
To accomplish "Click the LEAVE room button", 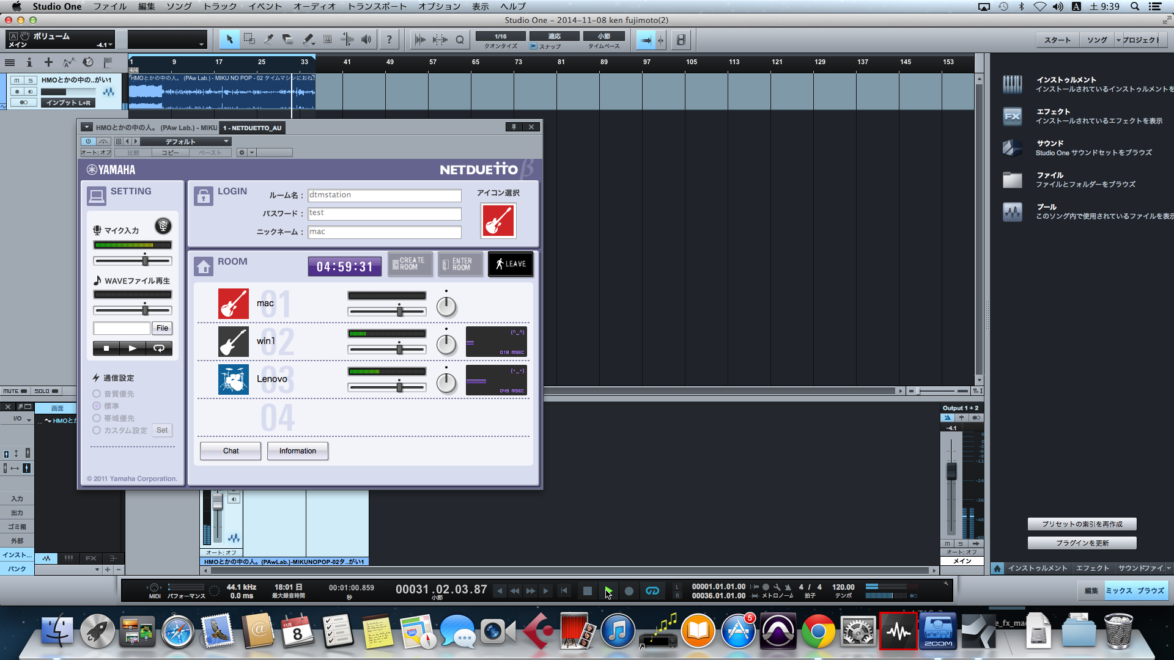I will tap(511, 264).
